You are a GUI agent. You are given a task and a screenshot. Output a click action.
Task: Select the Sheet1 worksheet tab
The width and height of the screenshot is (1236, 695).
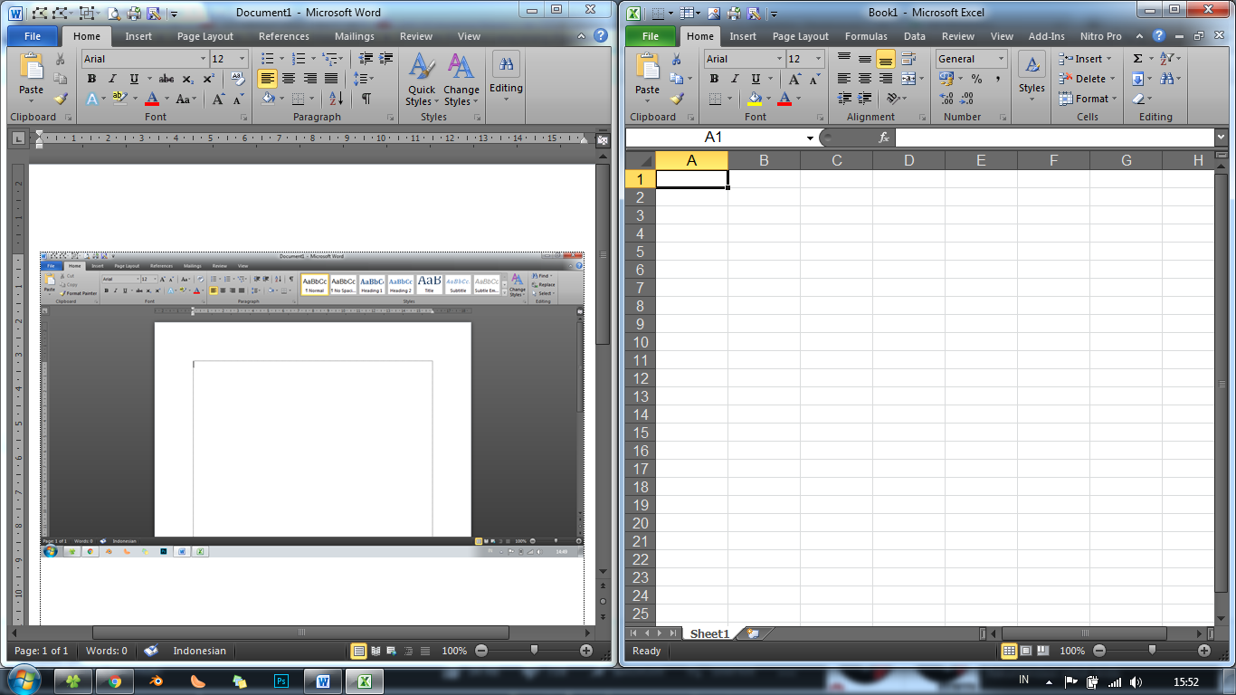click(x=709, y=633)
